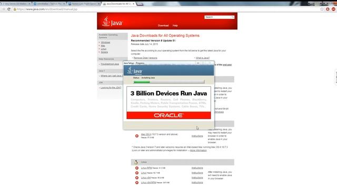Screen dimensions: 337x189
Task: Switch to the third browser tab
Action: (x=84, y=4)
